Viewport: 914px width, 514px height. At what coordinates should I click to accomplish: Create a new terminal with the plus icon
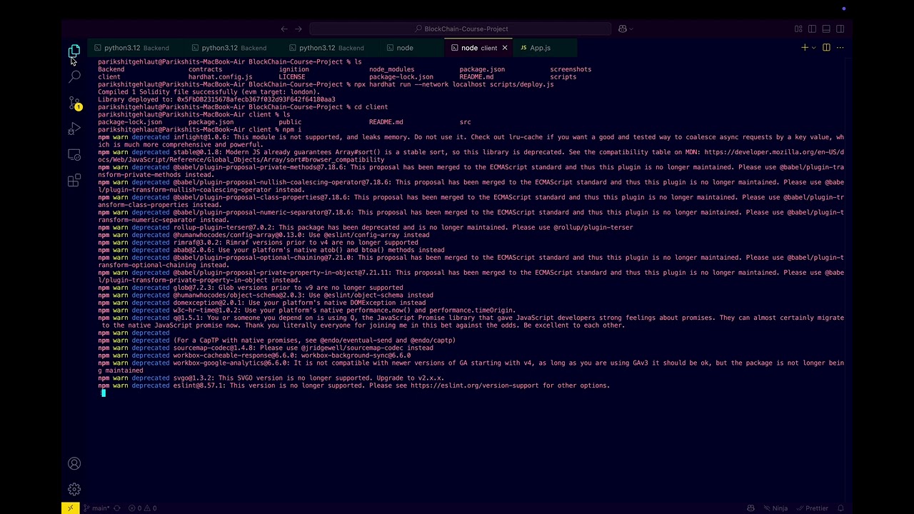(804, 48)
